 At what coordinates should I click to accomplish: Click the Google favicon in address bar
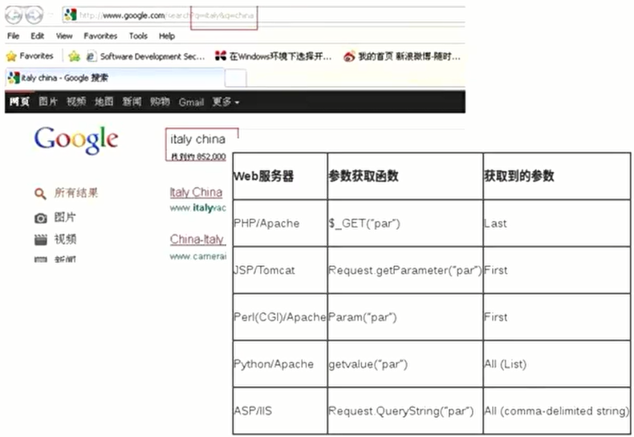point(71,15)
